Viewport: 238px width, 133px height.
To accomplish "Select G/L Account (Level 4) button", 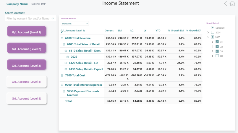I will (x=27, y=82).
